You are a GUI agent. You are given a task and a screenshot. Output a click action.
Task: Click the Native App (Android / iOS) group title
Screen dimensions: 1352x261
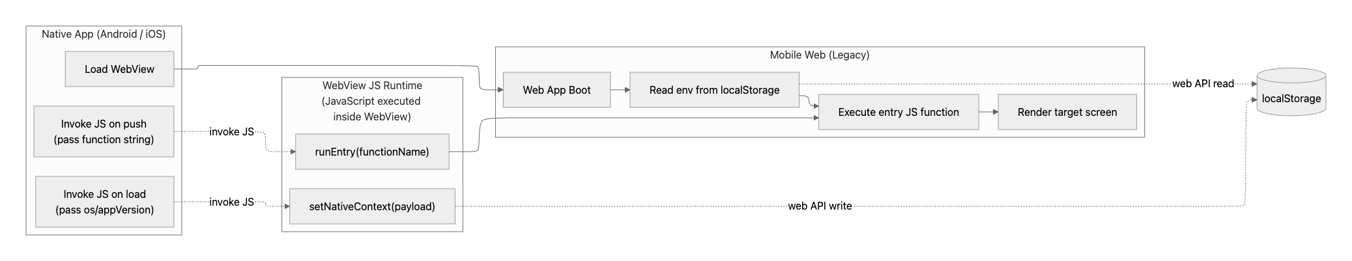104,34
